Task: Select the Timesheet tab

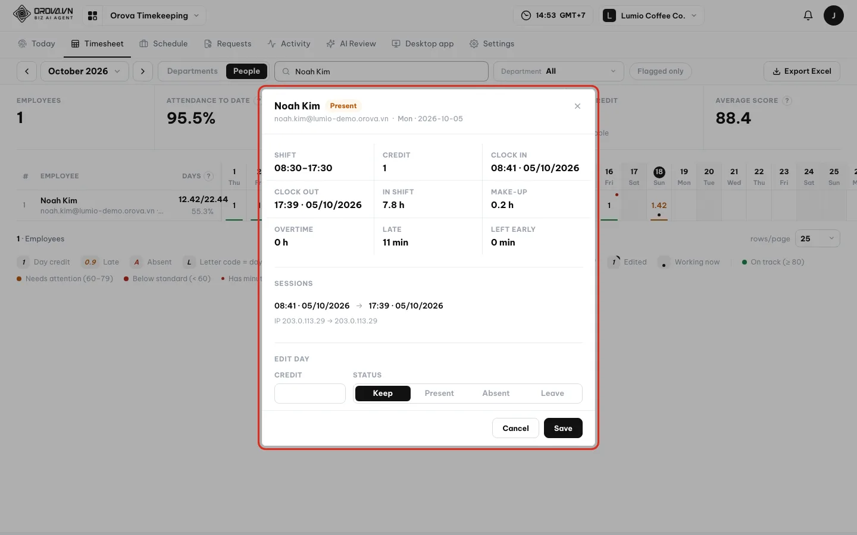Action: pos(98,44)
